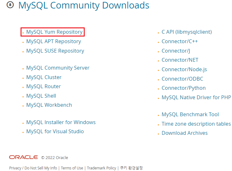Open MySQL for Visual Studio link

tap(55, 131)
